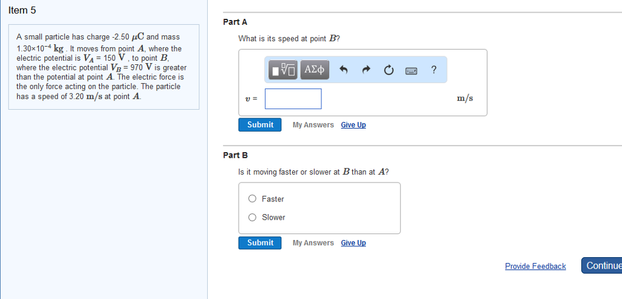
Task: View My Answers for Part B
Action: [x=313, y=243]
